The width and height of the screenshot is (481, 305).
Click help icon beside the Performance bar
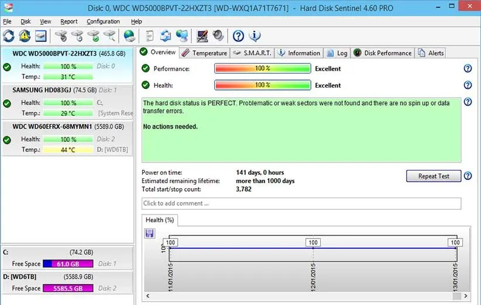pyautogui.click(x=468, y=68)
